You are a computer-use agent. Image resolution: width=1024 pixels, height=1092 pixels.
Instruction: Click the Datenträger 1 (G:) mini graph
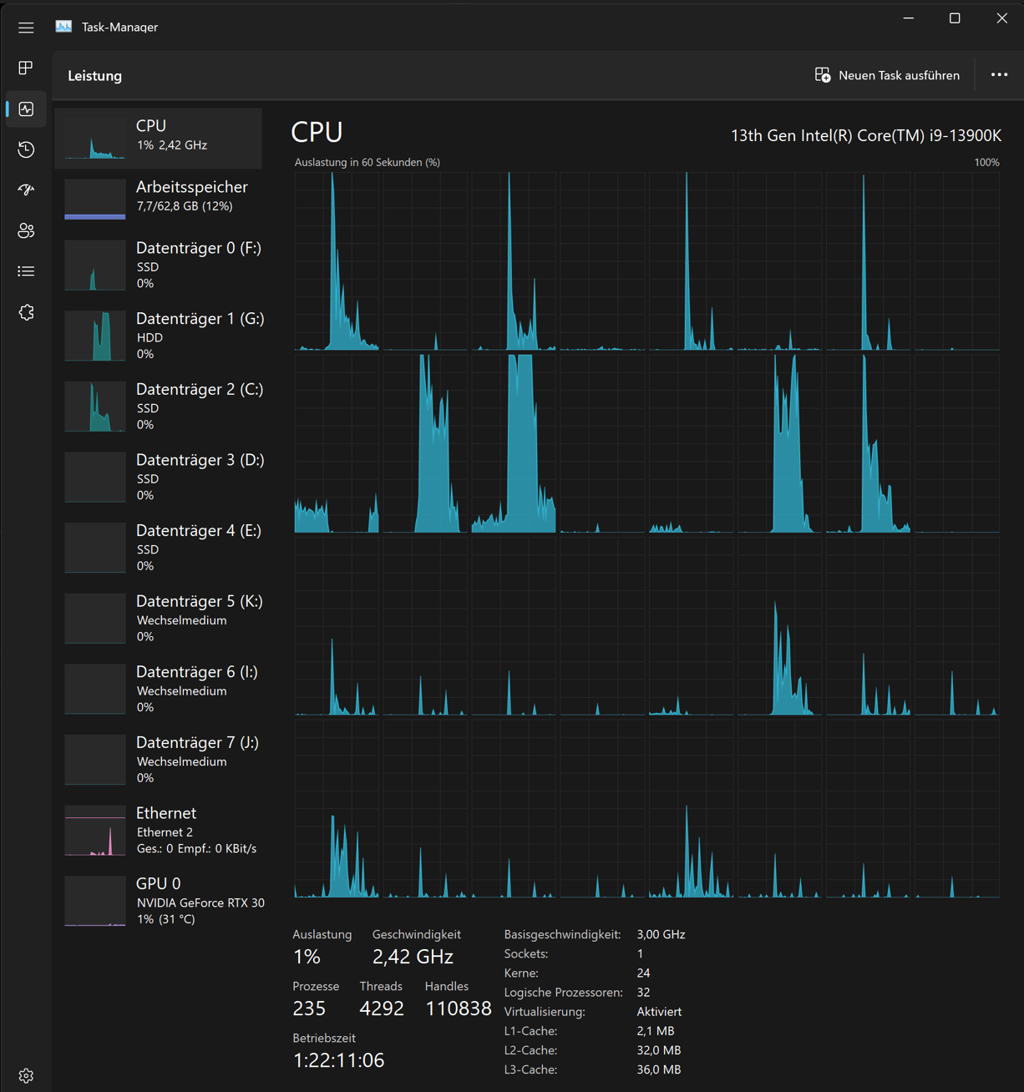pyautogui.click(x=95, y=336)
